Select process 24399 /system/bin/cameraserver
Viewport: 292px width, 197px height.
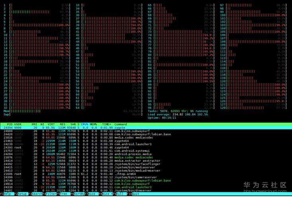pos(146,177)
